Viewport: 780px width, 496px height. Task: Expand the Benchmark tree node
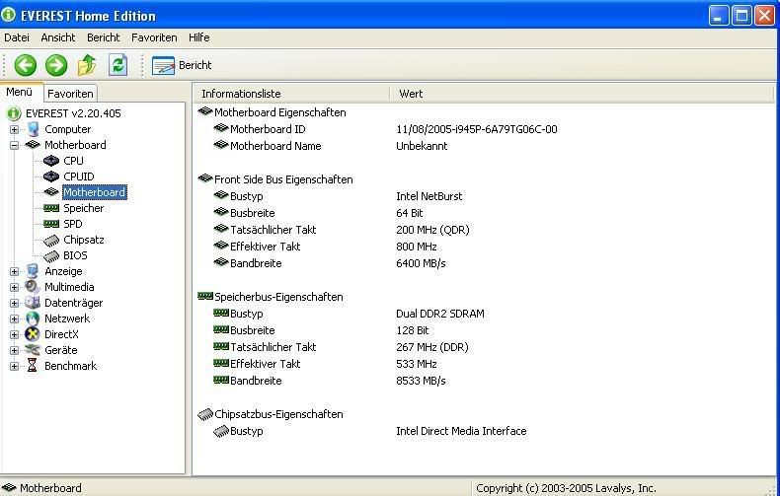click(14, 367)
